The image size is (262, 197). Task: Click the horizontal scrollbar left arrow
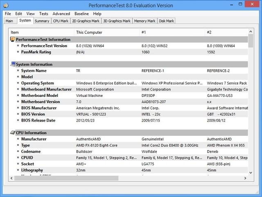[11, 178]
